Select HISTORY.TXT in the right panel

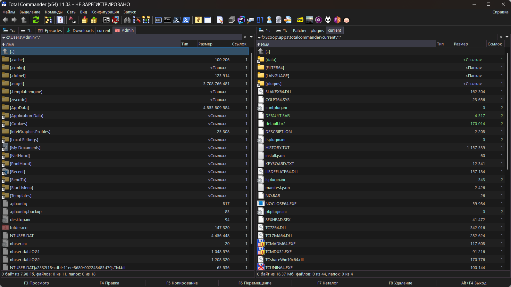coord(381,147)
